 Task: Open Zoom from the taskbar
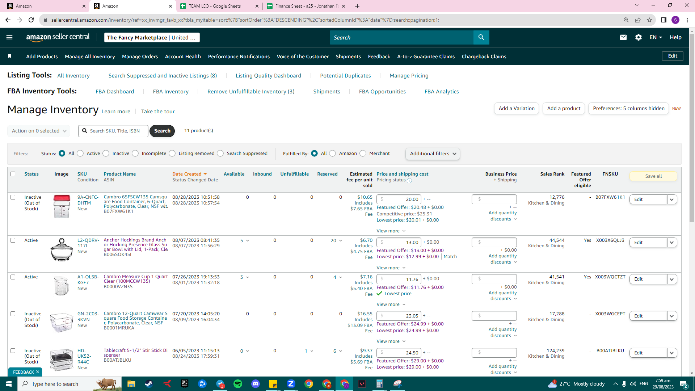(x=291, y=384)
